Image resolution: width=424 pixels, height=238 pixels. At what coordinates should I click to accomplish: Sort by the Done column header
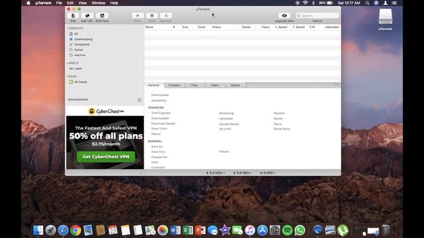tap(201, 27)
